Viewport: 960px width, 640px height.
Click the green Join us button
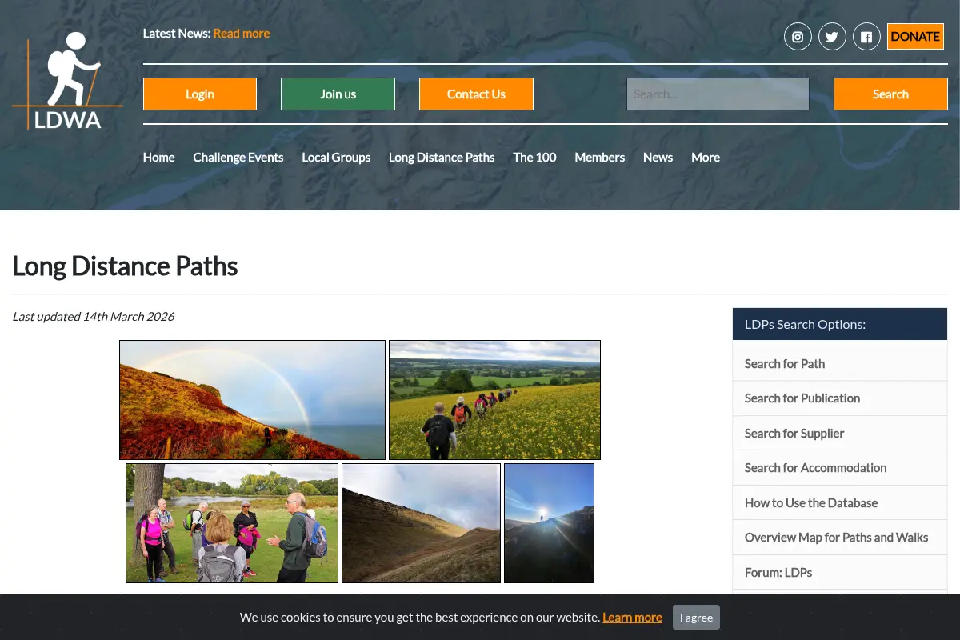(x=338, y=94)
